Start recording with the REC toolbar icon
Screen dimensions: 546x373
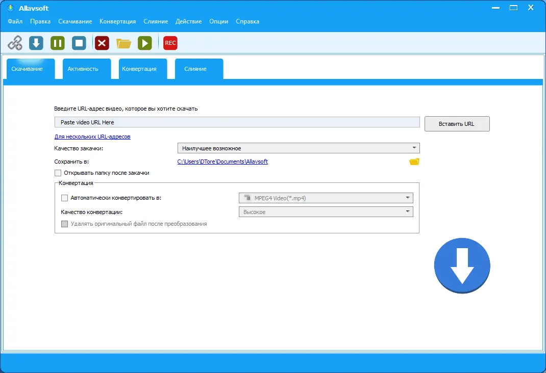click(170, 43)
